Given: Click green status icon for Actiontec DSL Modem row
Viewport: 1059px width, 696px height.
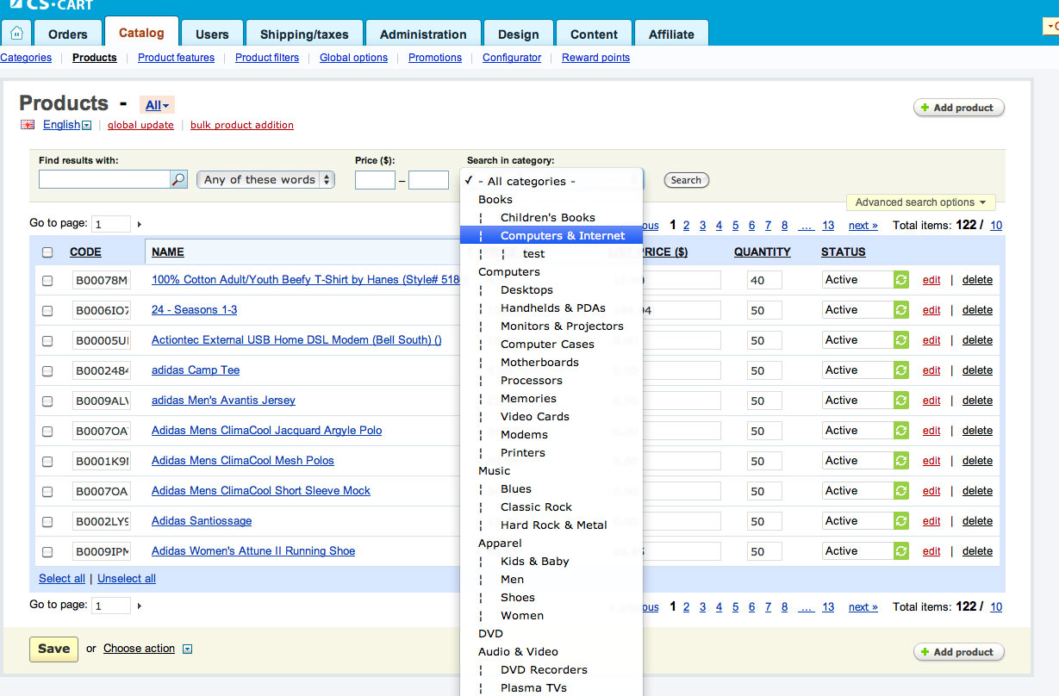Looking at the screenshot, I should [901, 340].
